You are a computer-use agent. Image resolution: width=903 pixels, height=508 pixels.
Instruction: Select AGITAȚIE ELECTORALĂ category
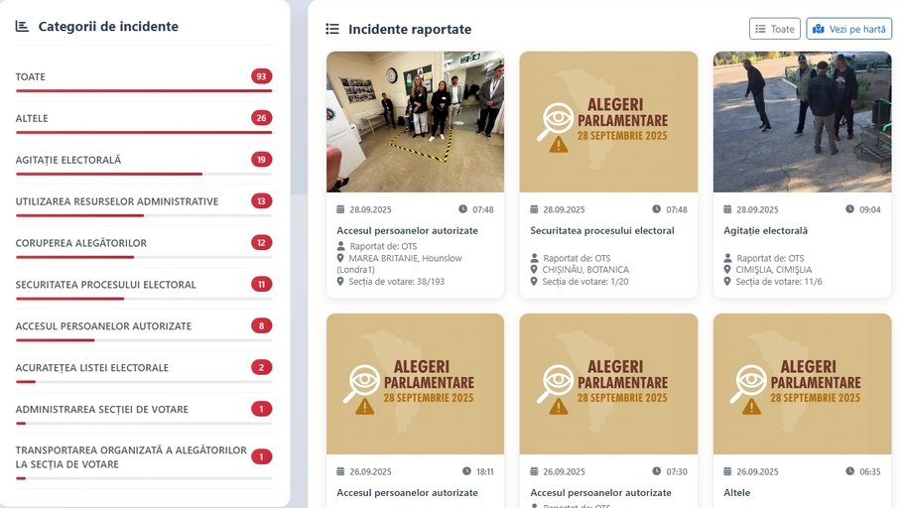coord(144,160)
